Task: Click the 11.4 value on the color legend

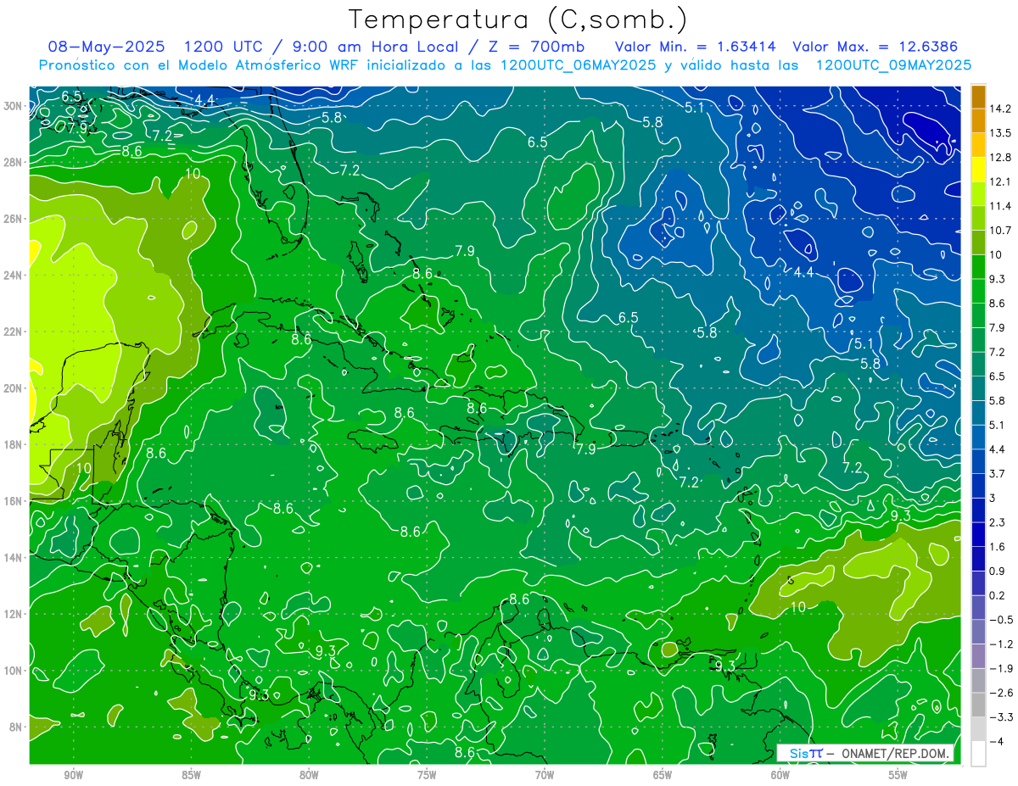Action: click(1000, 206)
